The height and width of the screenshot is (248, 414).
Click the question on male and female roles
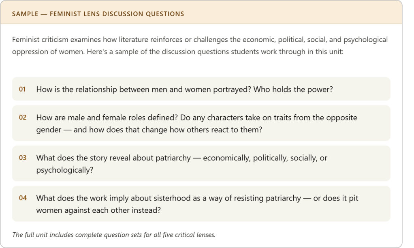coord(196,118)
